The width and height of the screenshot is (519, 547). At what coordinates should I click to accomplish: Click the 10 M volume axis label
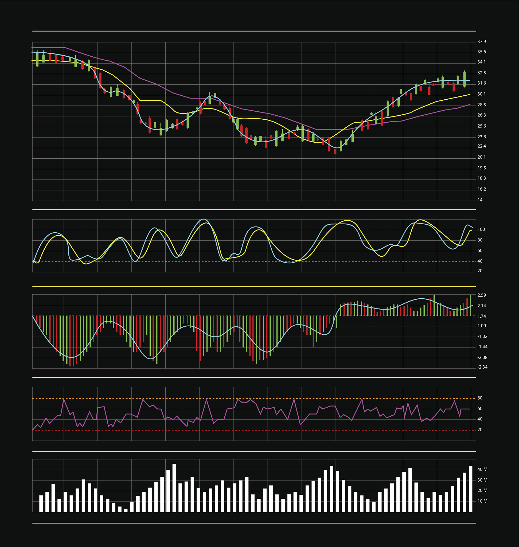pyautogui.click(x=482, y=501)
